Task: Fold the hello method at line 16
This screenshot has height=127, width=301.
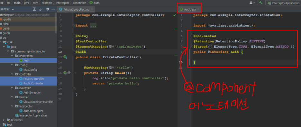Action: pos(74,73)
